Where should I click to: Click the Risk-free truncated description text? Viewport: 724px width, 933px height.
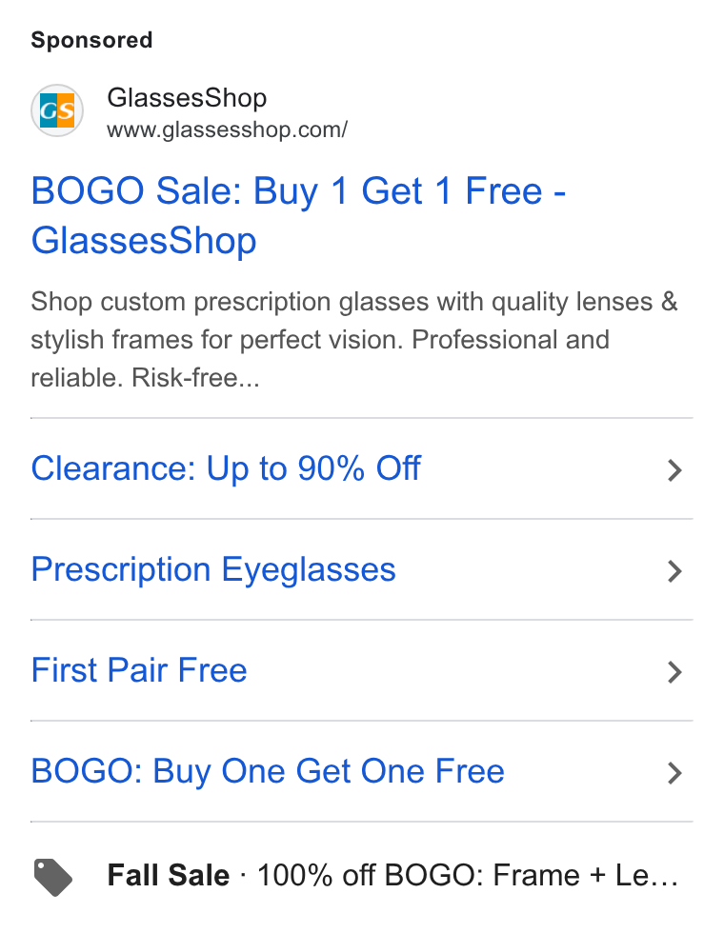(196, 378)
